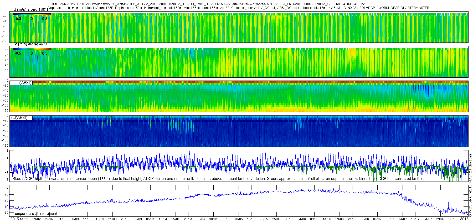
Task: Click the '14/06' date tick label
Action: pos(327,219)
